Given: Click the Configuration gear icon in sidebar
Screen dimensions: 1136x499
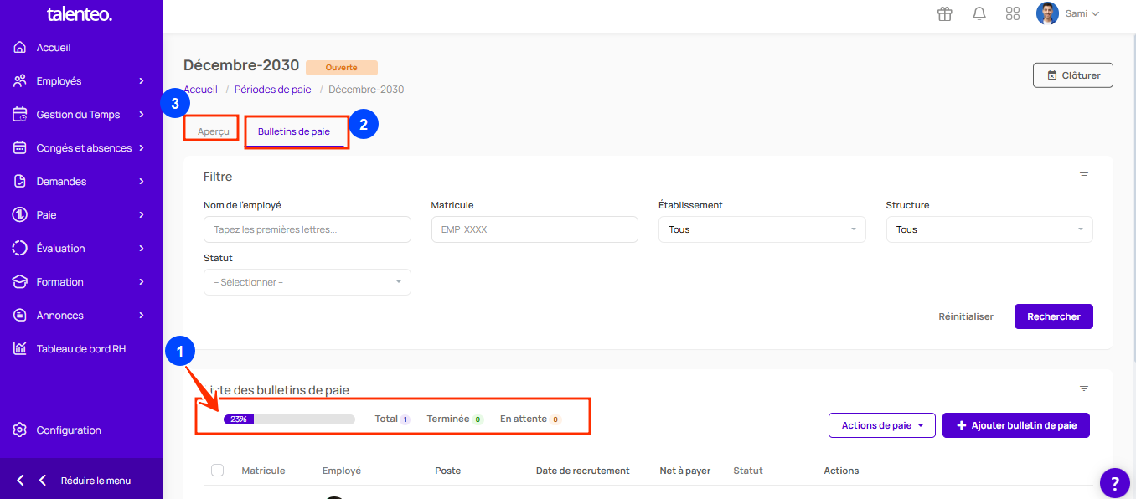Looking at the screenshot, I should click(x=20, y=430).
